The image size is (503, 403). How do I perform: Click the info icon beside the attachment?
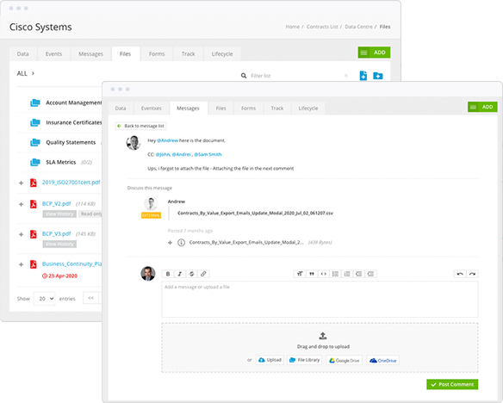tap(181, 242)
